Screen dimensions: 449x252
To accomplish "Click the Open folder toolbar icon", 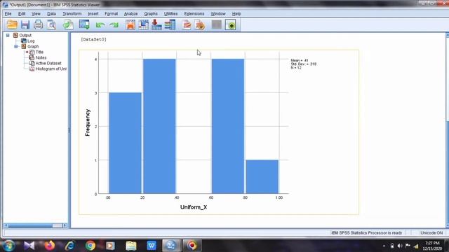I will (12, 25).
